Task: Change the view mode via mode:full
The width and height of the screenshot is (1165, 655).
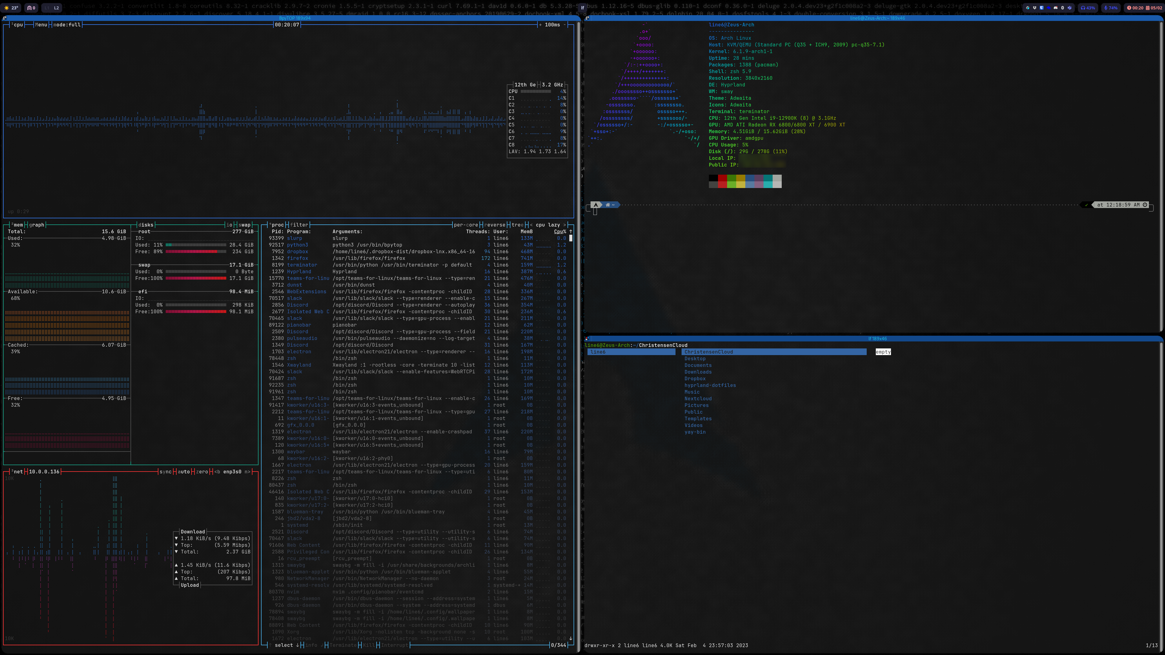Action: pyautogui.click(x=67, y=25)
